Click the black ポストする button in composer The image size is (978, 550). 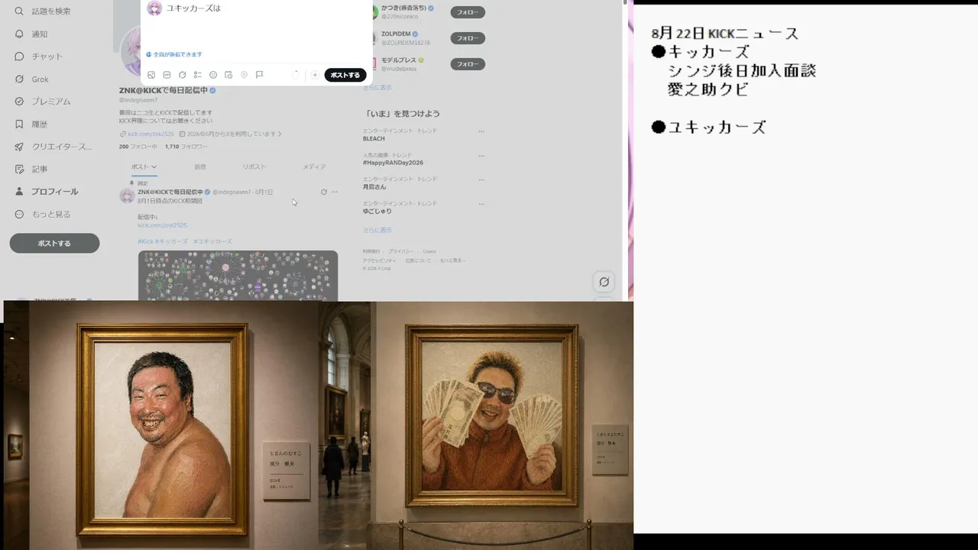pos(345,75)
